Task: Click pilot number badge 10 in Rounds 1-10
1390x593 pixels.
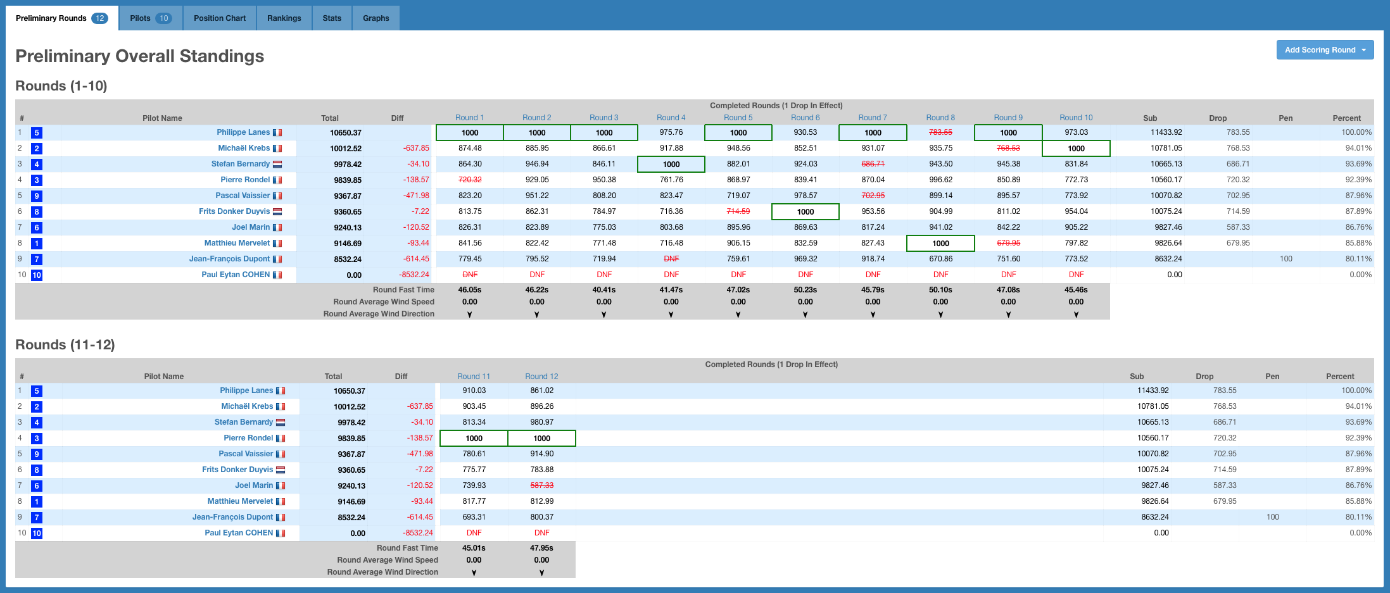Action: pos(37,275)
